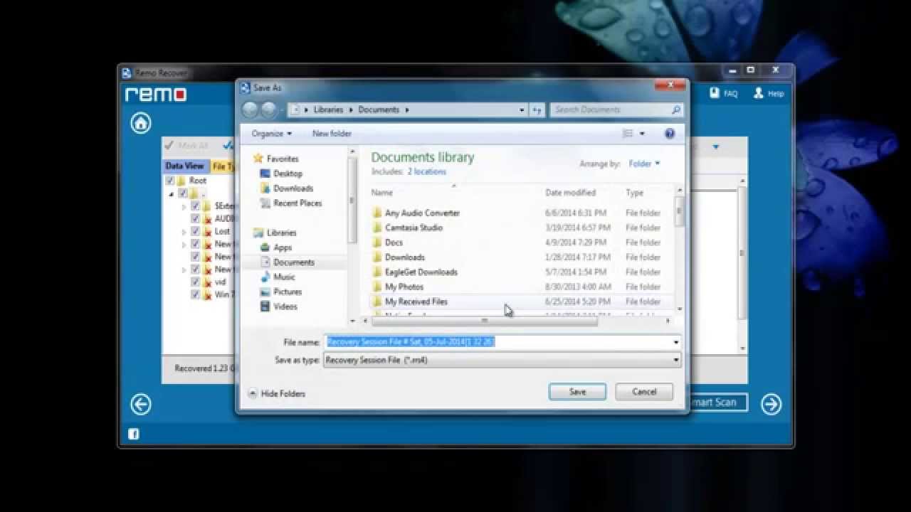Open 2 locations link
The height and width of the screenshot is (512, 911).
pyautogui.click(x=426, y=171)
